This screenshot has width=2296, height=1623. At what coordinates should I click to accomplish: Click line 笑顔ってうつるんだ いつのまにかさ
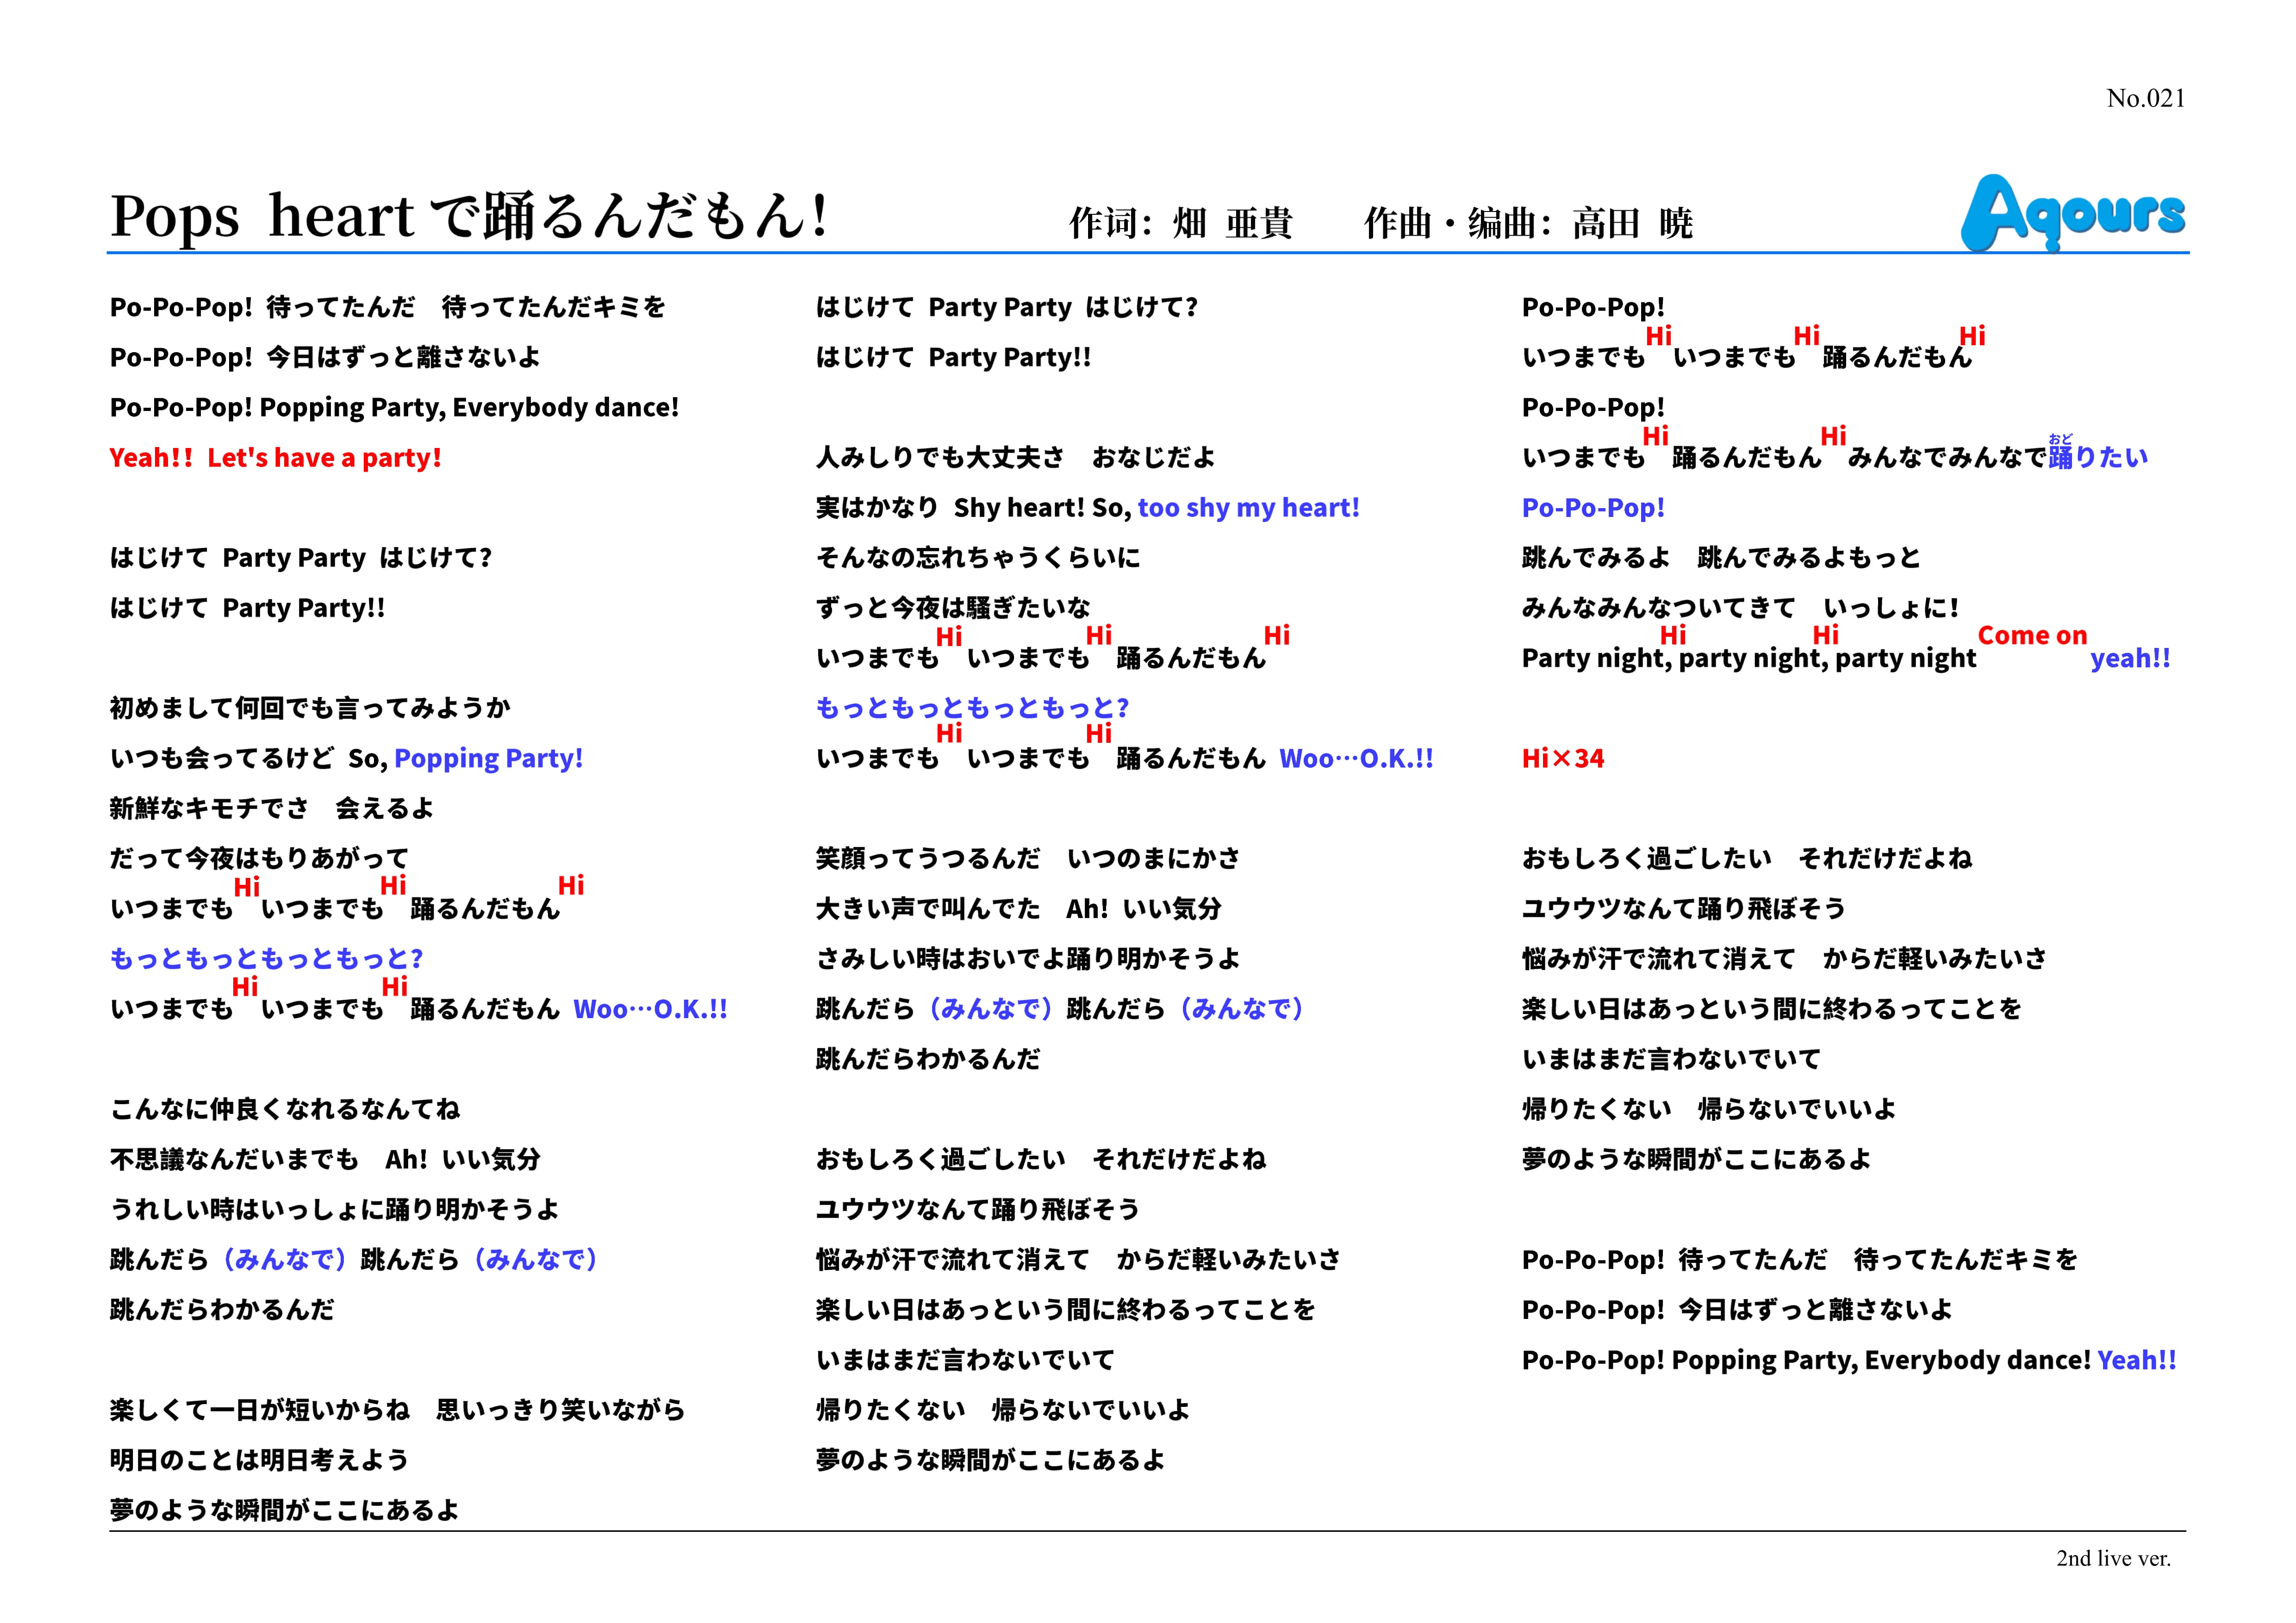point(1027,858)
